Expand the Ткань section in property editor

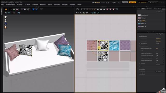pos(138,67)
